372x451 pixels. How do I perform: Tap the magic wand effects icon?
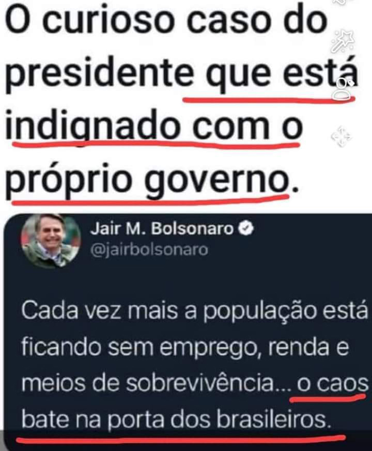pos(343,41)
